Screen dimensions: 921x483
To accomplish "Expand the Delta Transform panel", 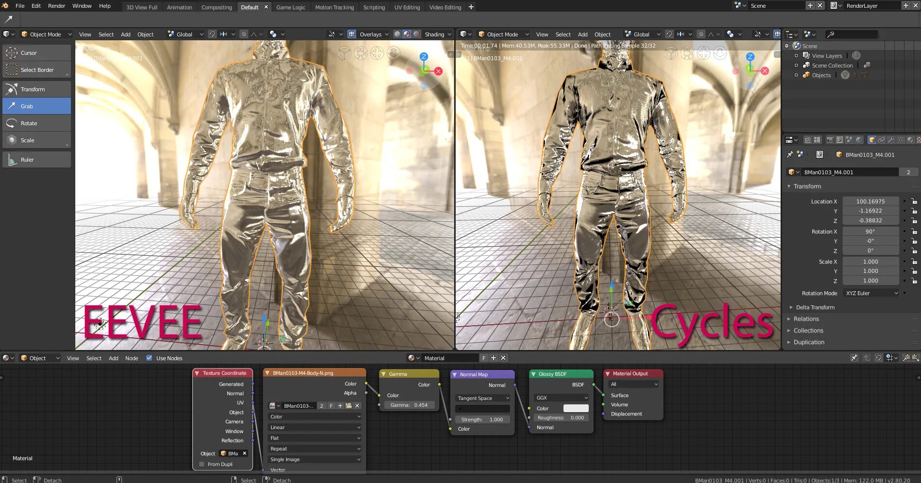I will pos(815,307).
